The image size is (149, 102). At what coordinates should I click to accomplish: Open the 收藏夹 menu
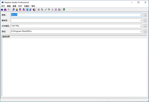coord(27,6)
